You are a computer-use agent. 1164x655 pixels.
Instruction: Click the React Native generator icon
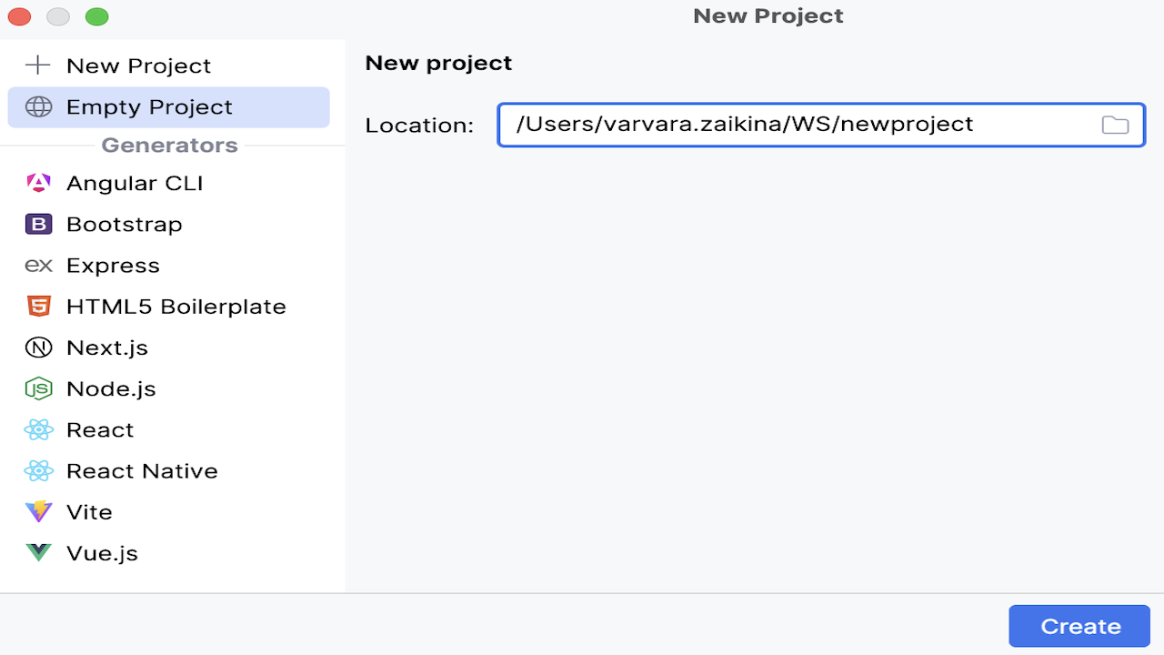[38, 470]
